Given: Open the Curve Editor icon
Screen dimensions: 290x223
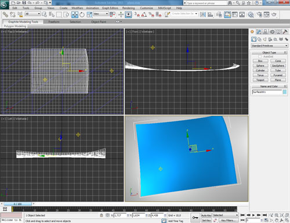Looking at the screenshot, I should 235,15.
